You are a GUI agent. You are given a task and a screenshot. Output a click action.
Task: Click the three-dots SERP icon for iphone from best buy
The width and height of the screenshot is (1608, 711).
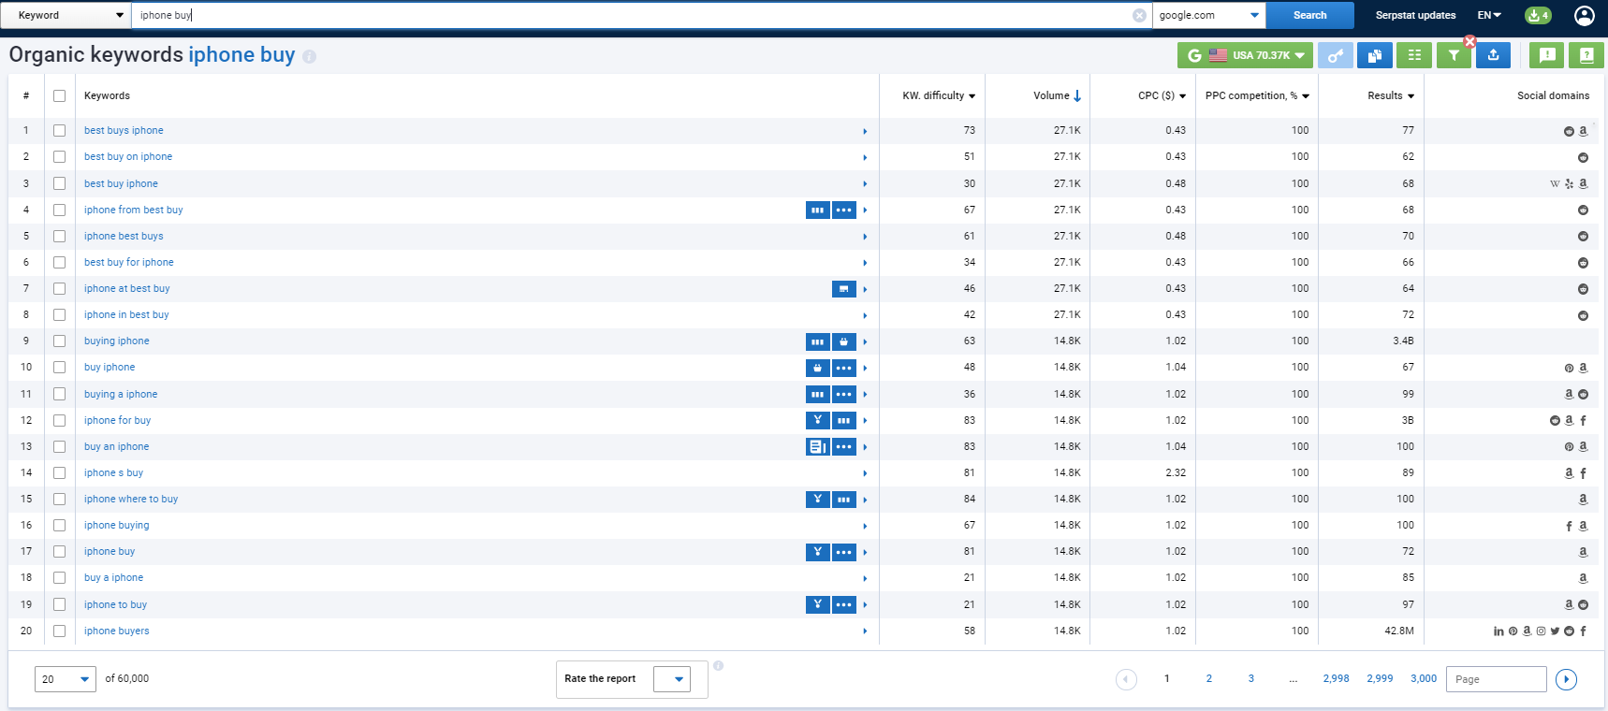point(844,210)
